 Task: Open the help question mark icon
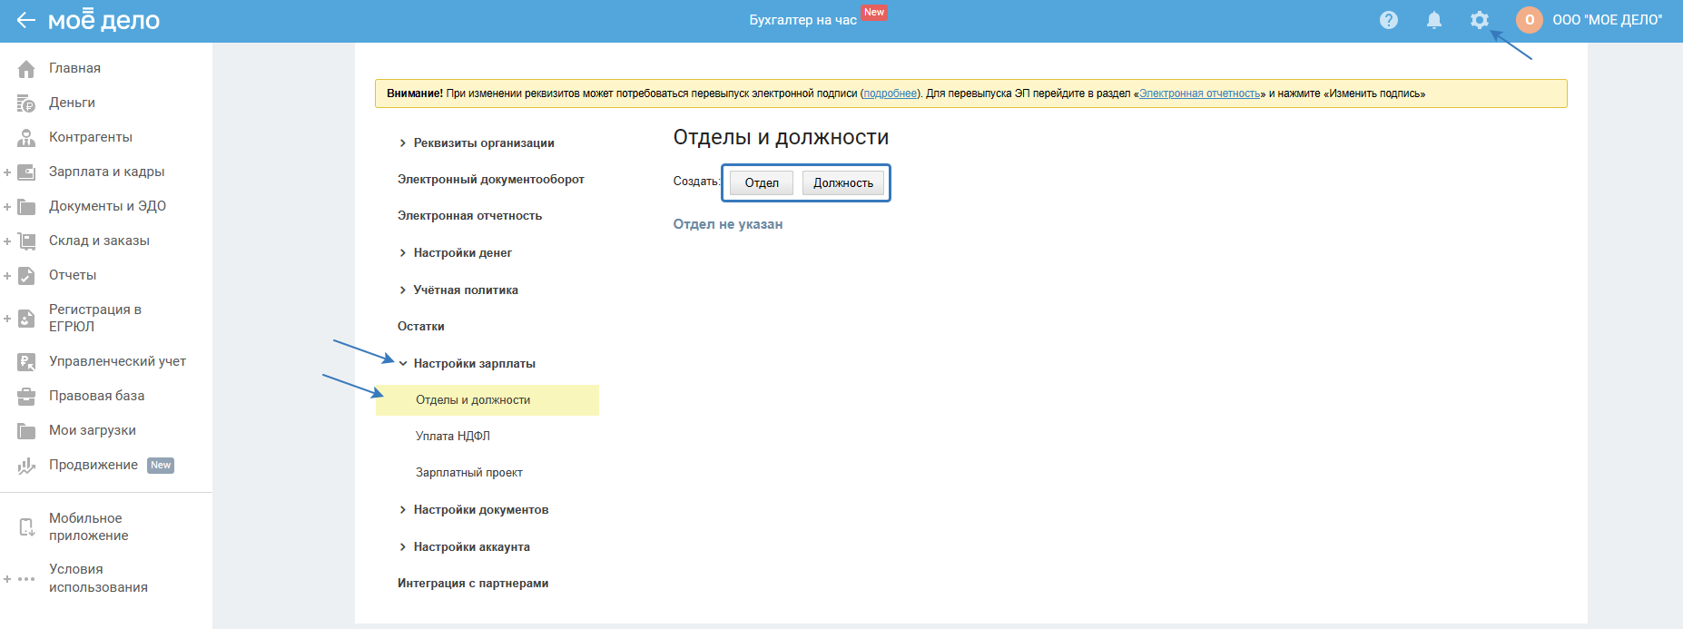pos(1389,20)
